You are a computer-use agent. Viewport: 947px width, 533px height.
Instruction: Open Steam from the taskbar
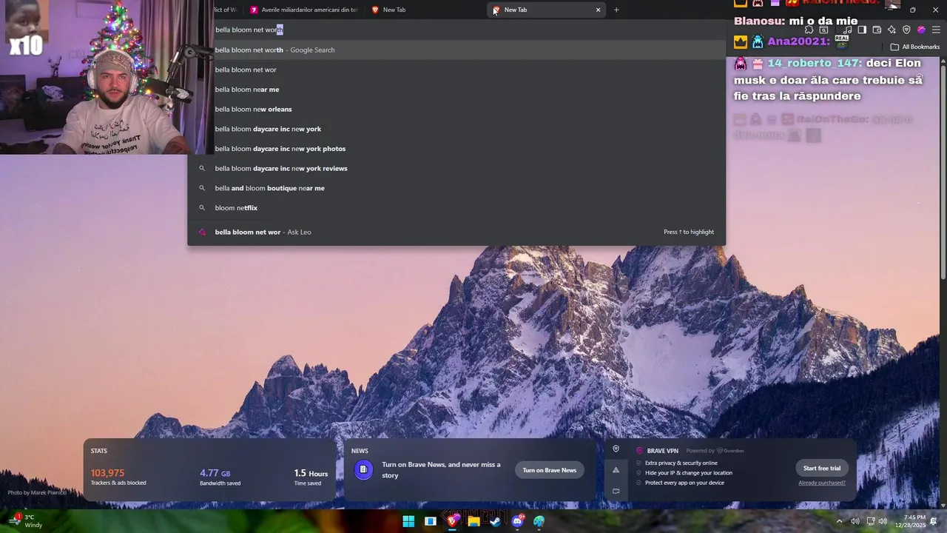pyautogui.click(x=496, y=521)
